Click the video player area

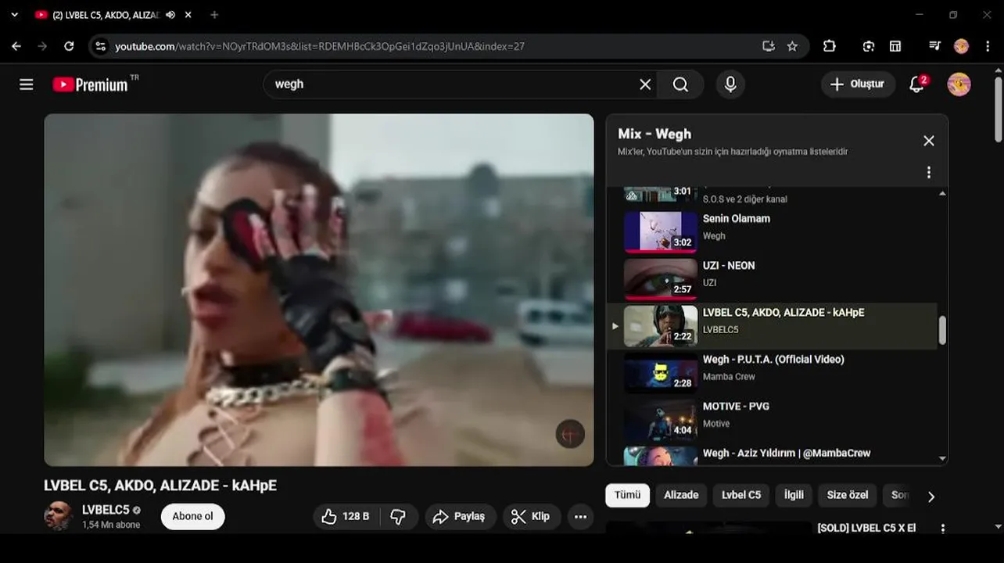[319, 289]
